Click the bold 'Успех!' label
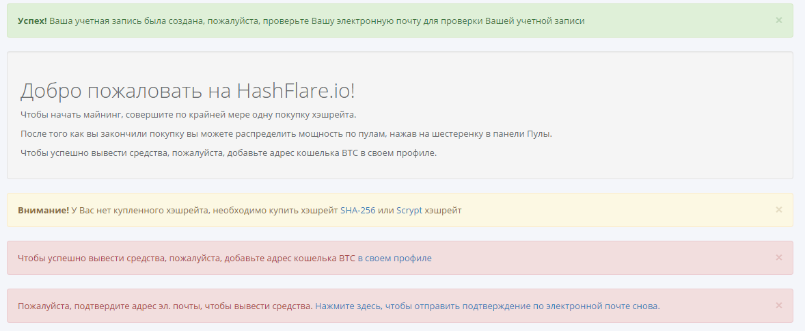Viewport: 805px width, 331px height. click(32, 21)
